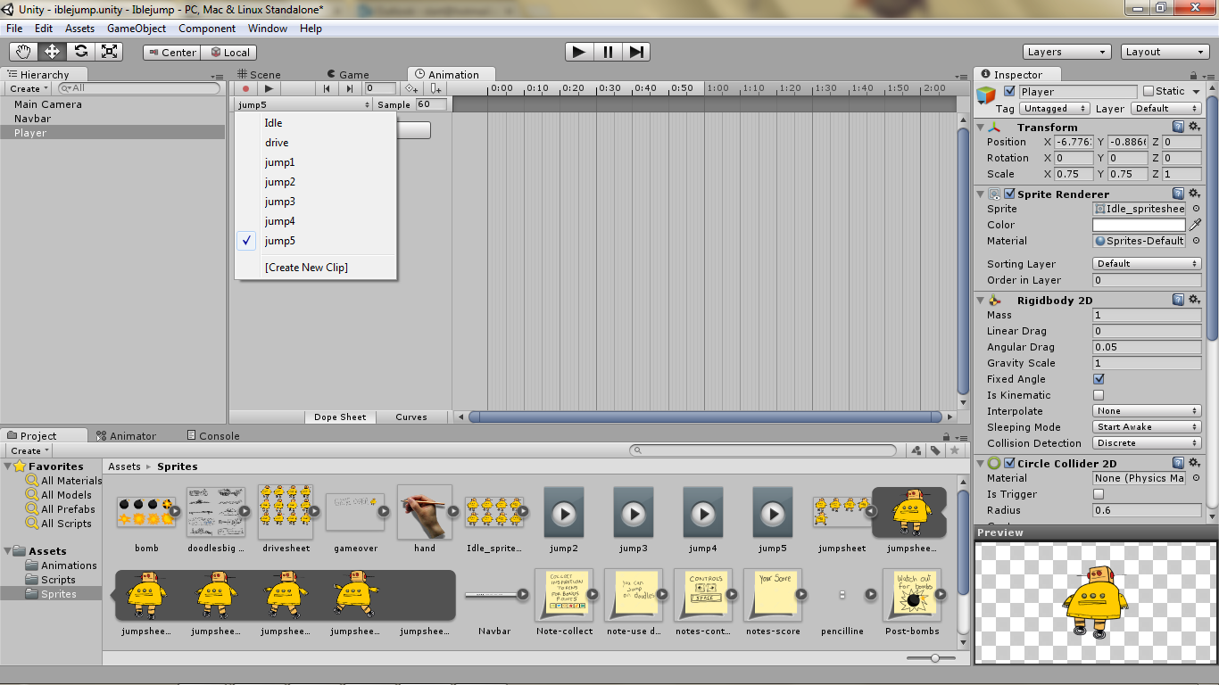Switch to the Animator tab
The width and height of the screenshot is (1219, 685).
click(132, 435)
